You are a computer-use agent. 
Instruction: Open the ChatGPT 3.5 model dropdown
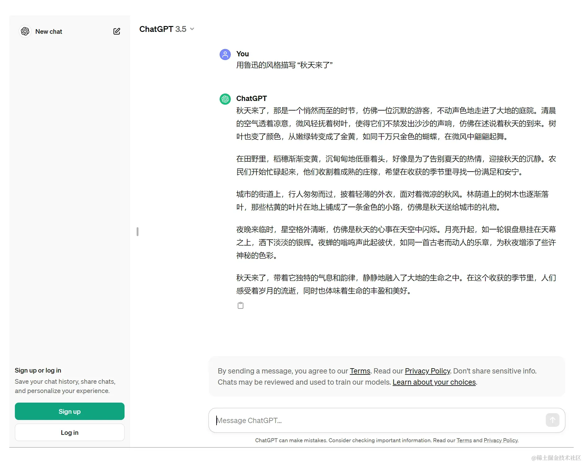(x=167, y=29)
